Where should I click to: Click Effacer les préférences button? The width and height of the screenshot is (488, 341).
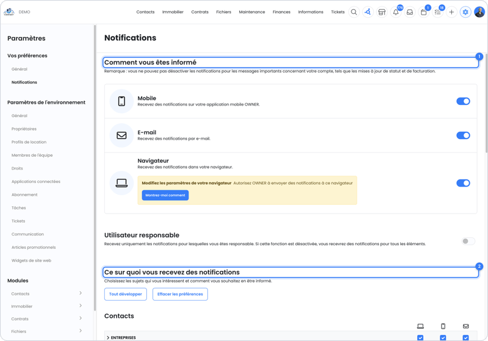(180, 294)
